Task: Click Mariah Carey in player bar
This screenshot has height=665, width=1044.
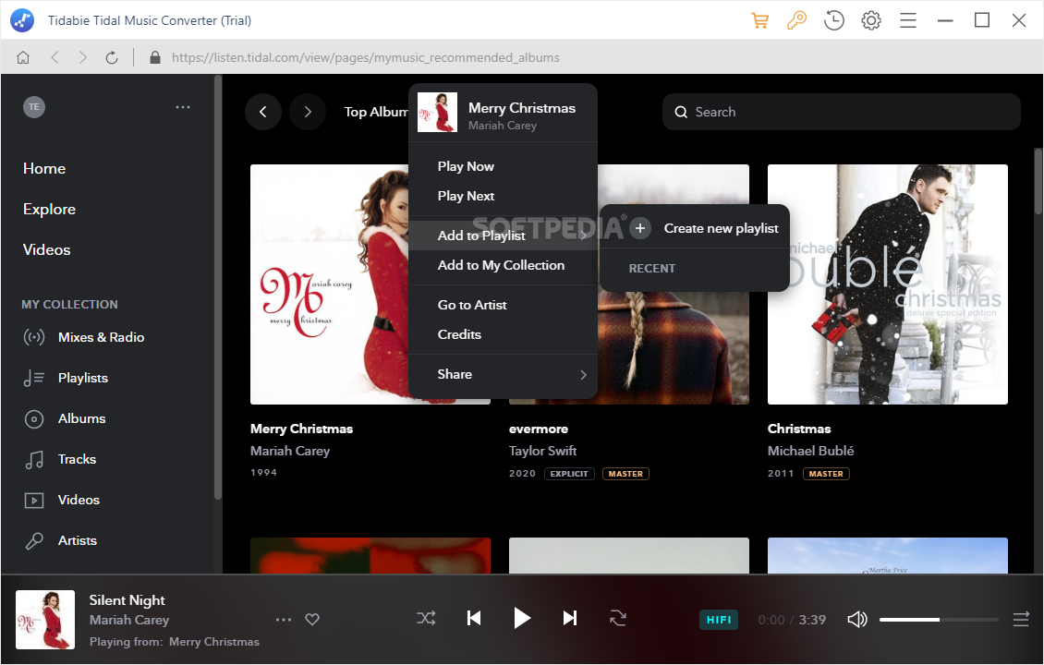Action: (x=129, y=620)
